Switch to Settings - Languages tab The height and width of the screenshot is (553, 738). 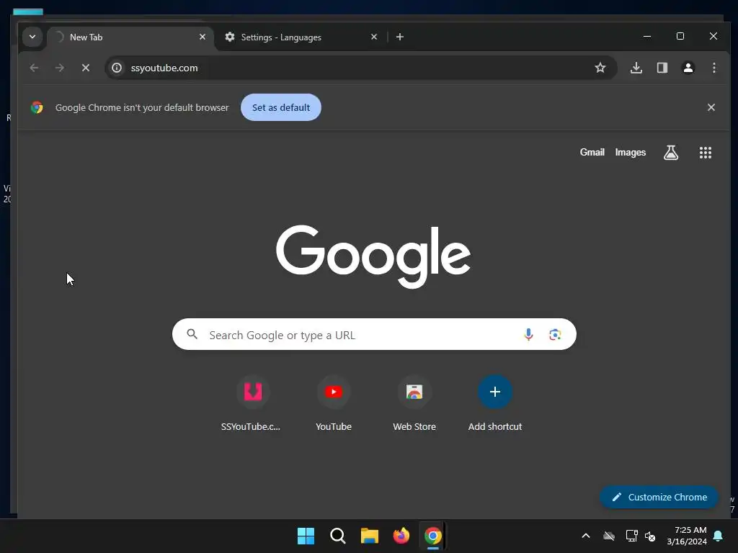(x=301, y=37)
